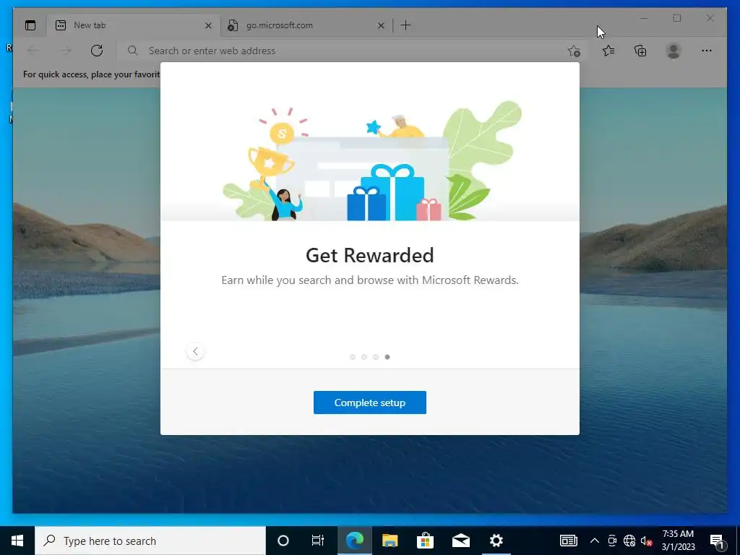Open Cortana circle icon on taskbar
Image resolution: width=740 pixels, height=555 pixels.
(x=283, y=541)
